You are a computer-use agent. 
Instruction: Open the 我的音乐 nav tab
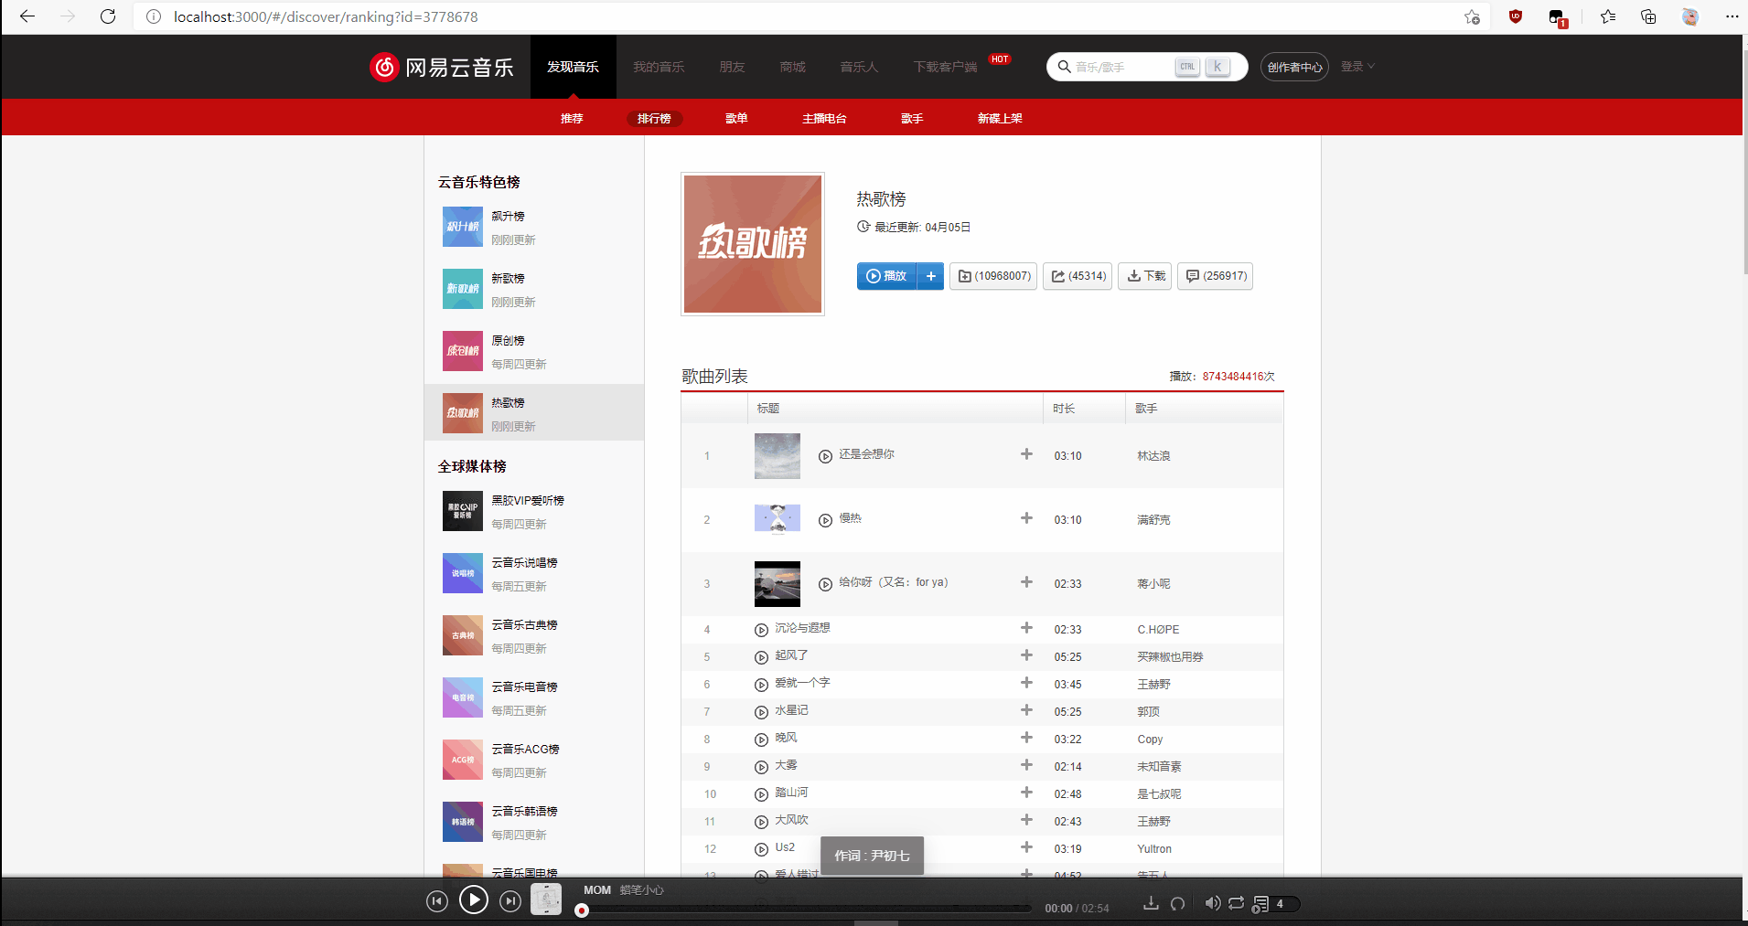point(659,67)
